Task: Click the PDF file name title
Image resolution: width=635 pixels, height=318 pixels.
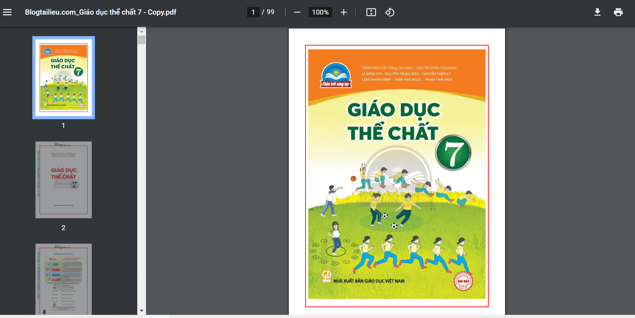Action: 100,12
